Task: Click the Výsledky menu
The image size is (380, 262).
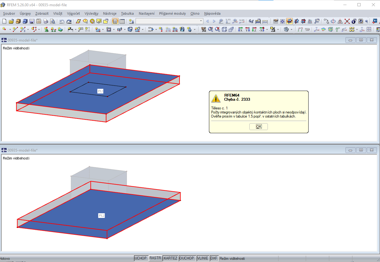Action: click(x=91, y=13)
